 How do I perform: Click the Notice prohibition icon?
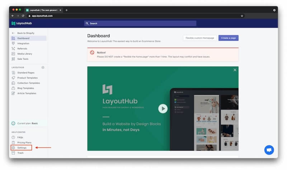pos(92,53)
